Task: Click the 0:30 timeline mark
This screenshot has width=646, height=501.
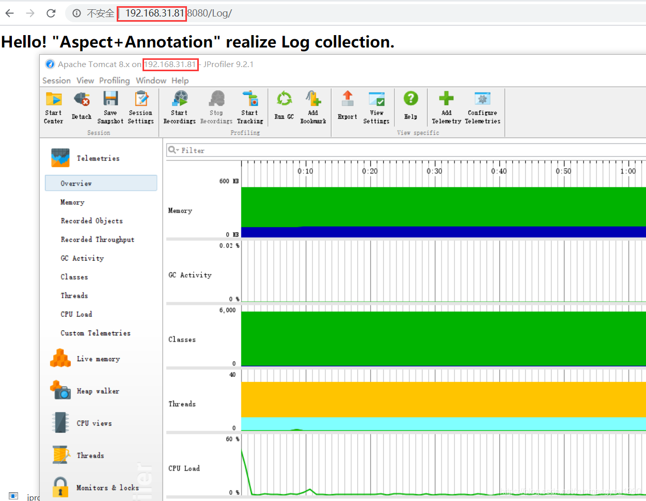Action: [434, 171]
